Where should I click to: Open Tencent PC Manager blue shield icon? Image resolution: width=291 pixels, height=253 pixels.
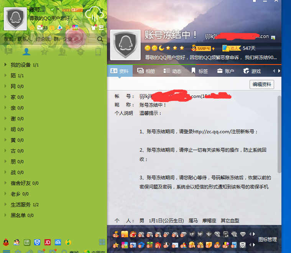pyautogui.click(x=37, y=242)
